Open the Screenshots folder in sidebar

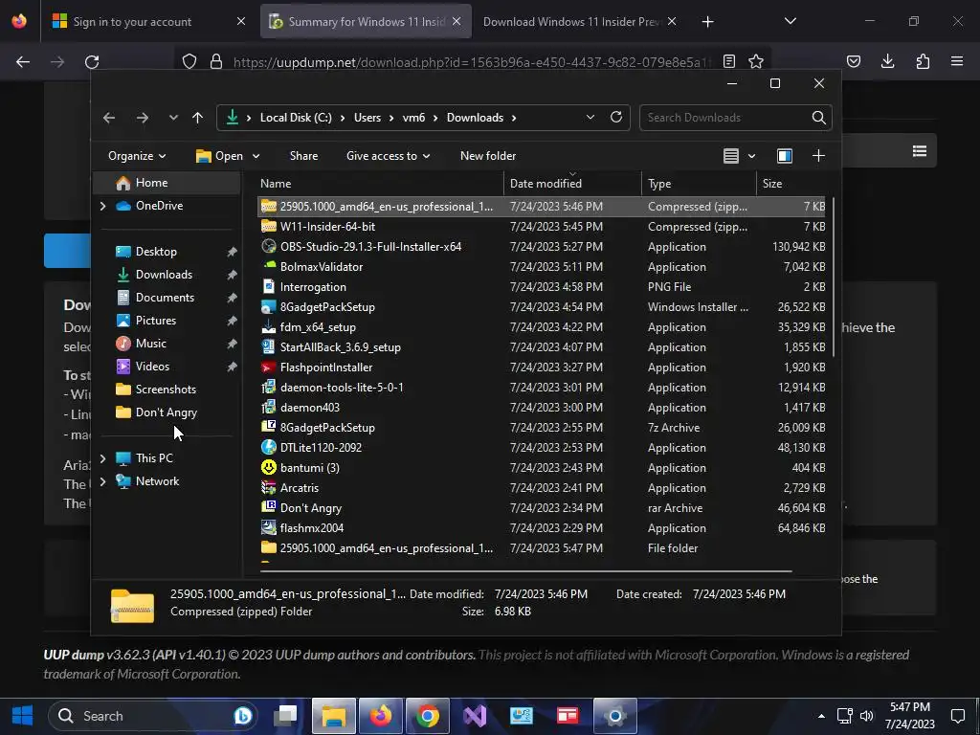[x=166, y=390]
